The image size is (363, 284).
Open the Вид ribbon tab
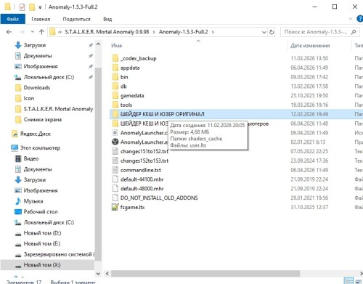click(x=107, y=19)
